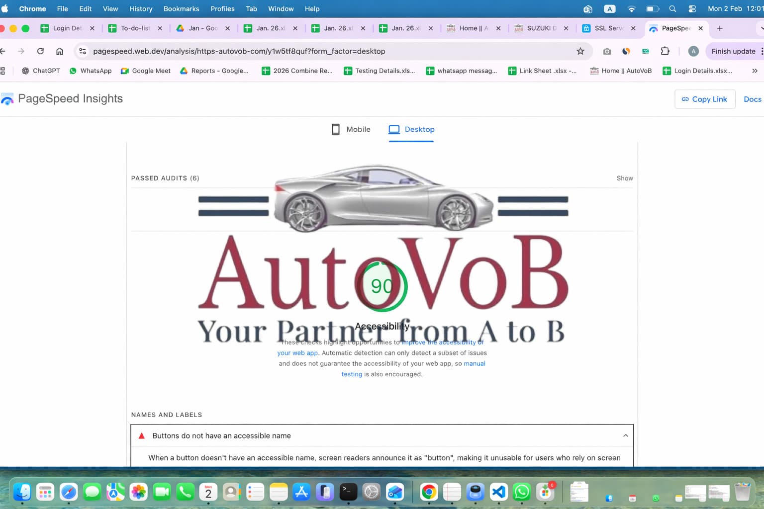764x509 pixels.
Task: Click the accessibility score gauge showing 90
Action: [x=382, y=286]
